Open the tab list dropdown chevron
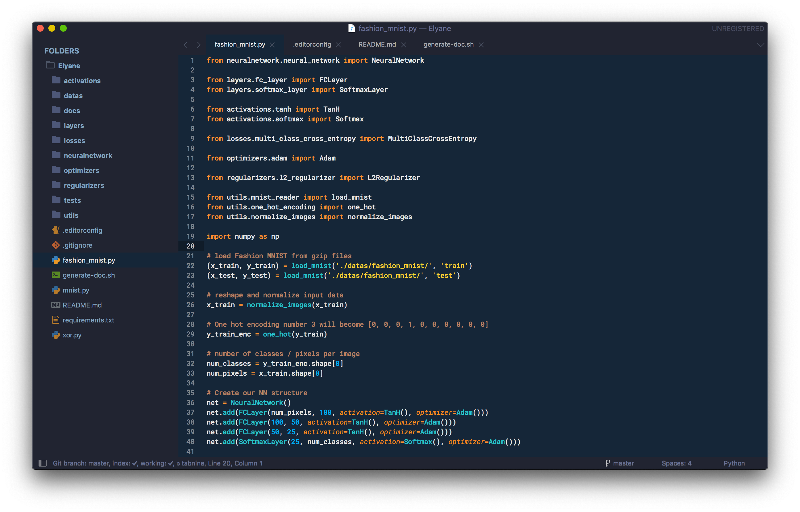Viewport: 800px width, 512px height. (x=760, y=45)
